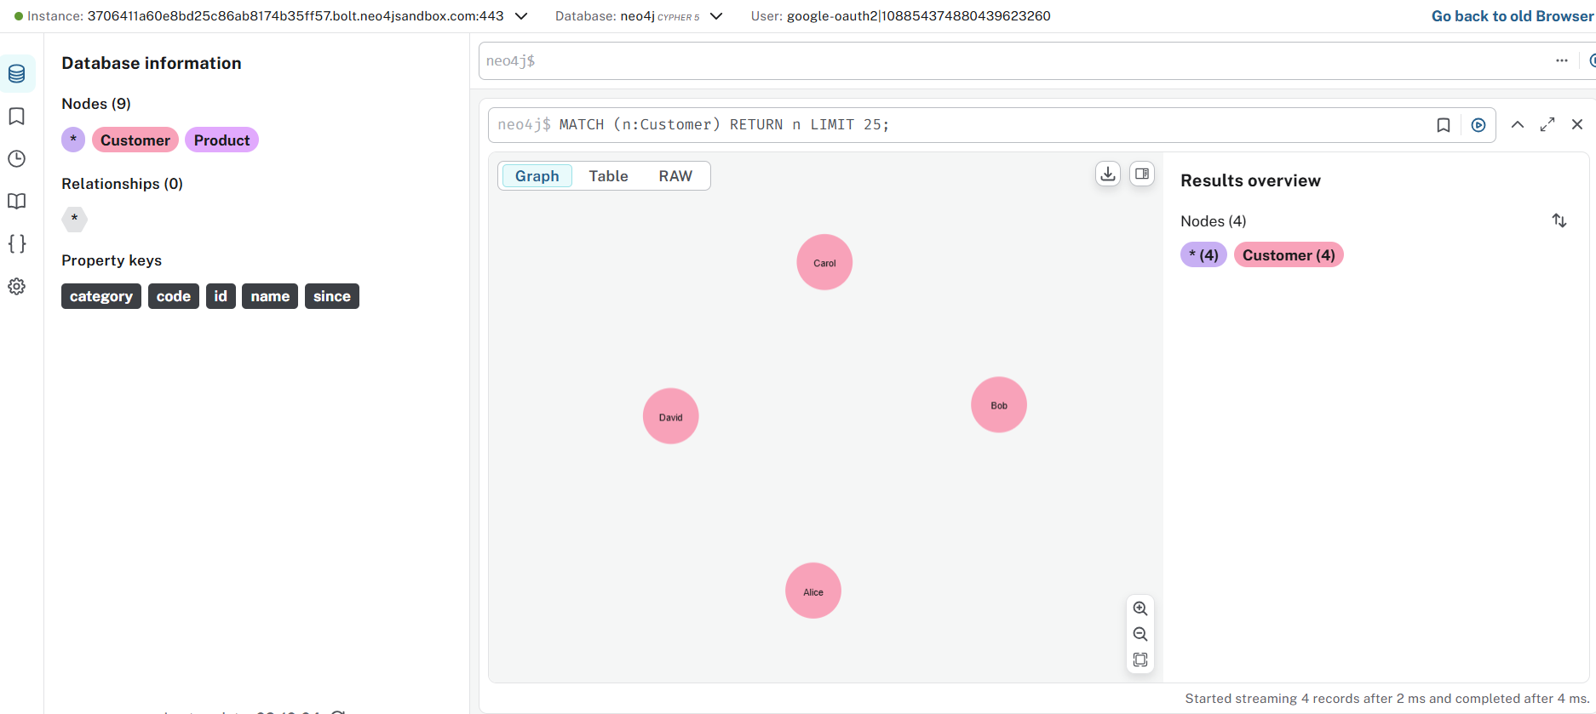1596x714 pixels.
Task: Open the Database information sidebar icon
Action: (x=17, y=74)
